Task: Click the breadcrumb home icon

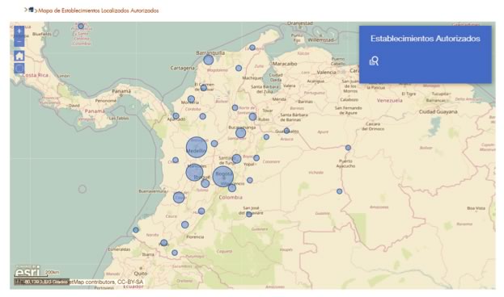Action: pyautogui.click(x=32, y=10)
